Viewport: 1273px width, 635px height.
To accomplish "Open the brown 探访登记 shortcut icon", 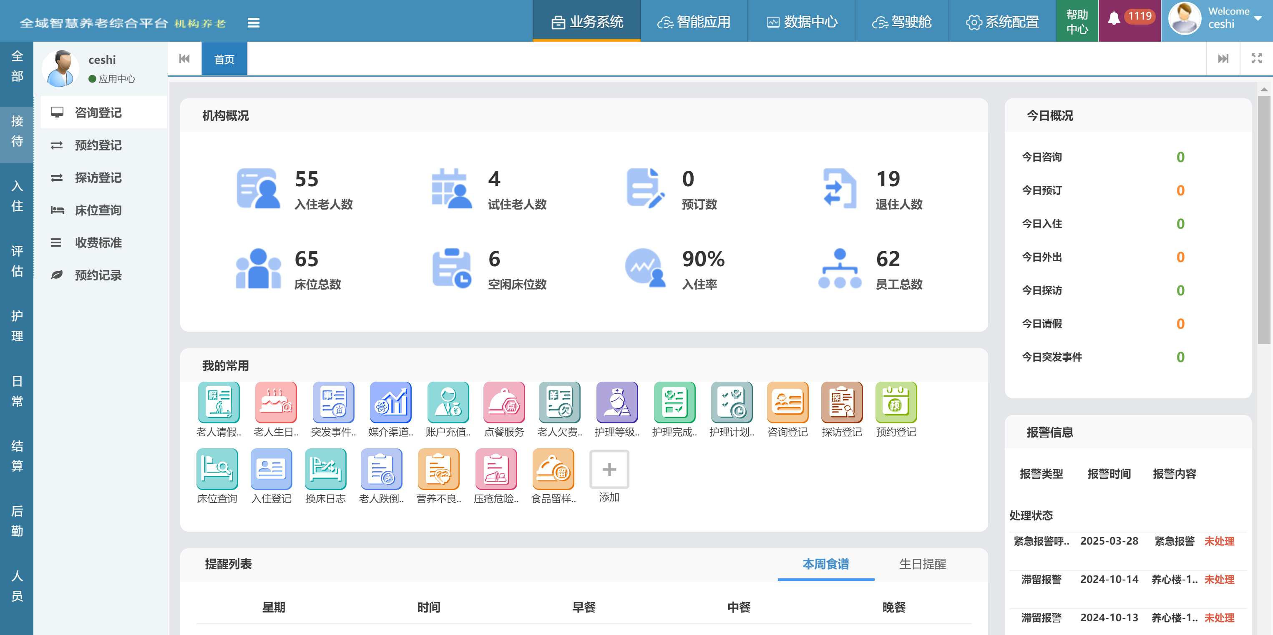I will coord(842,402).
